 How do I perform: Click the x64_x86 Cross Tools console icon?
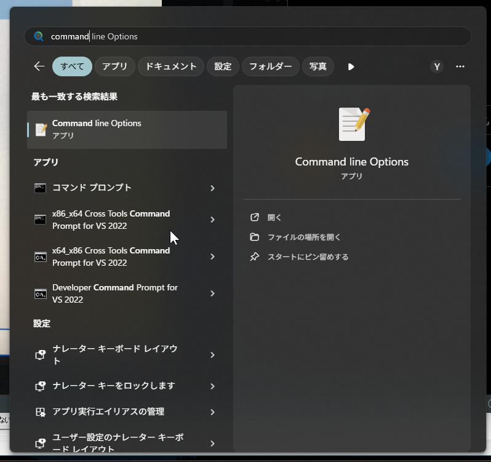(41, 257)
